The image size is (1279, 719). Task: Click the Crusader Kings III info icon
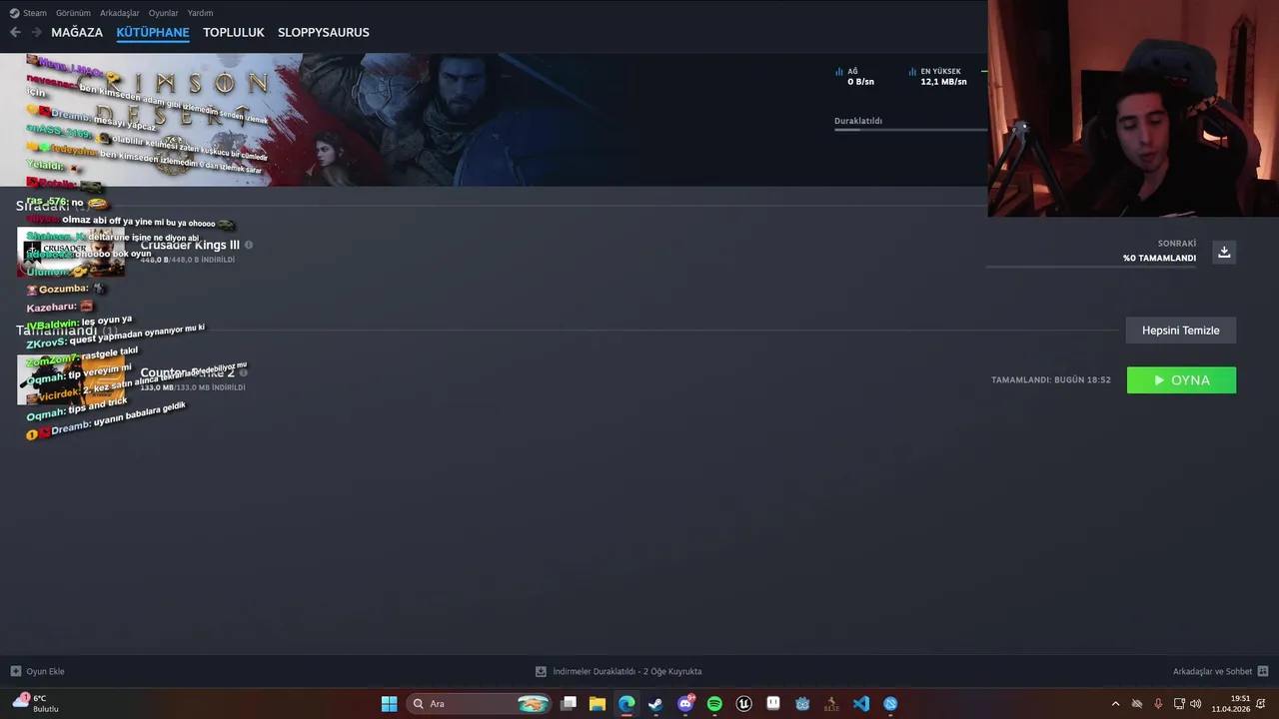coord(249,245)
